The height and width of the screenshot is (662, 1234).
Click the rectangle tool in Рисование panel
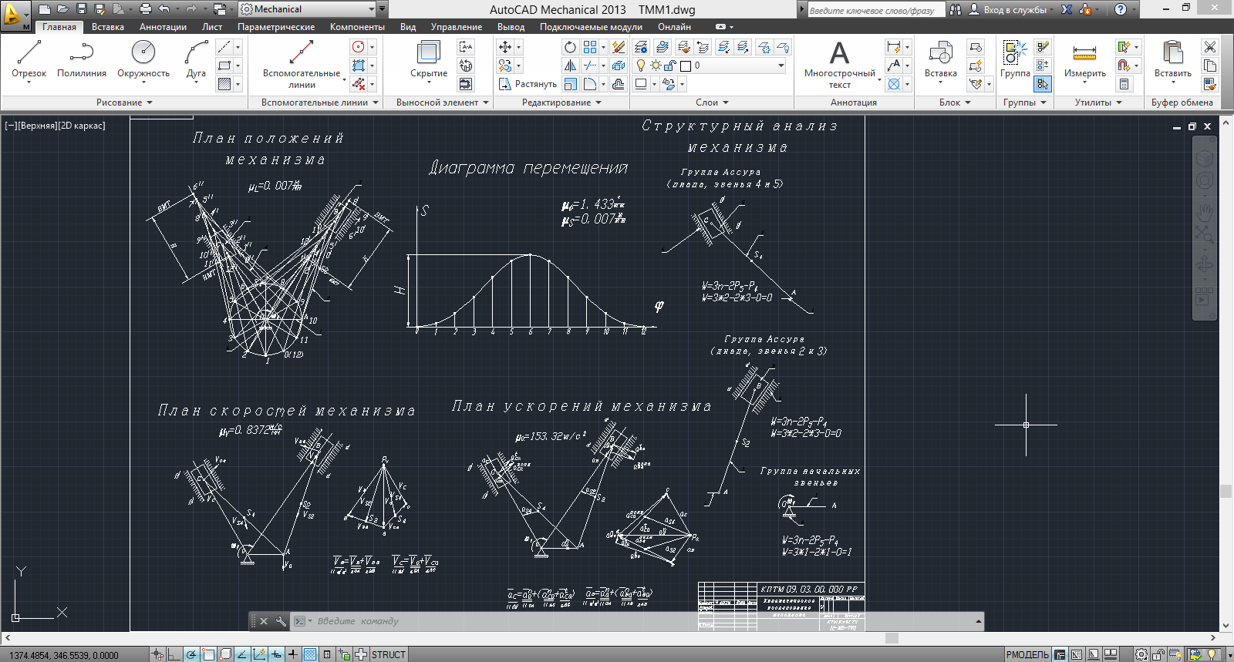(x=224, y=66)
